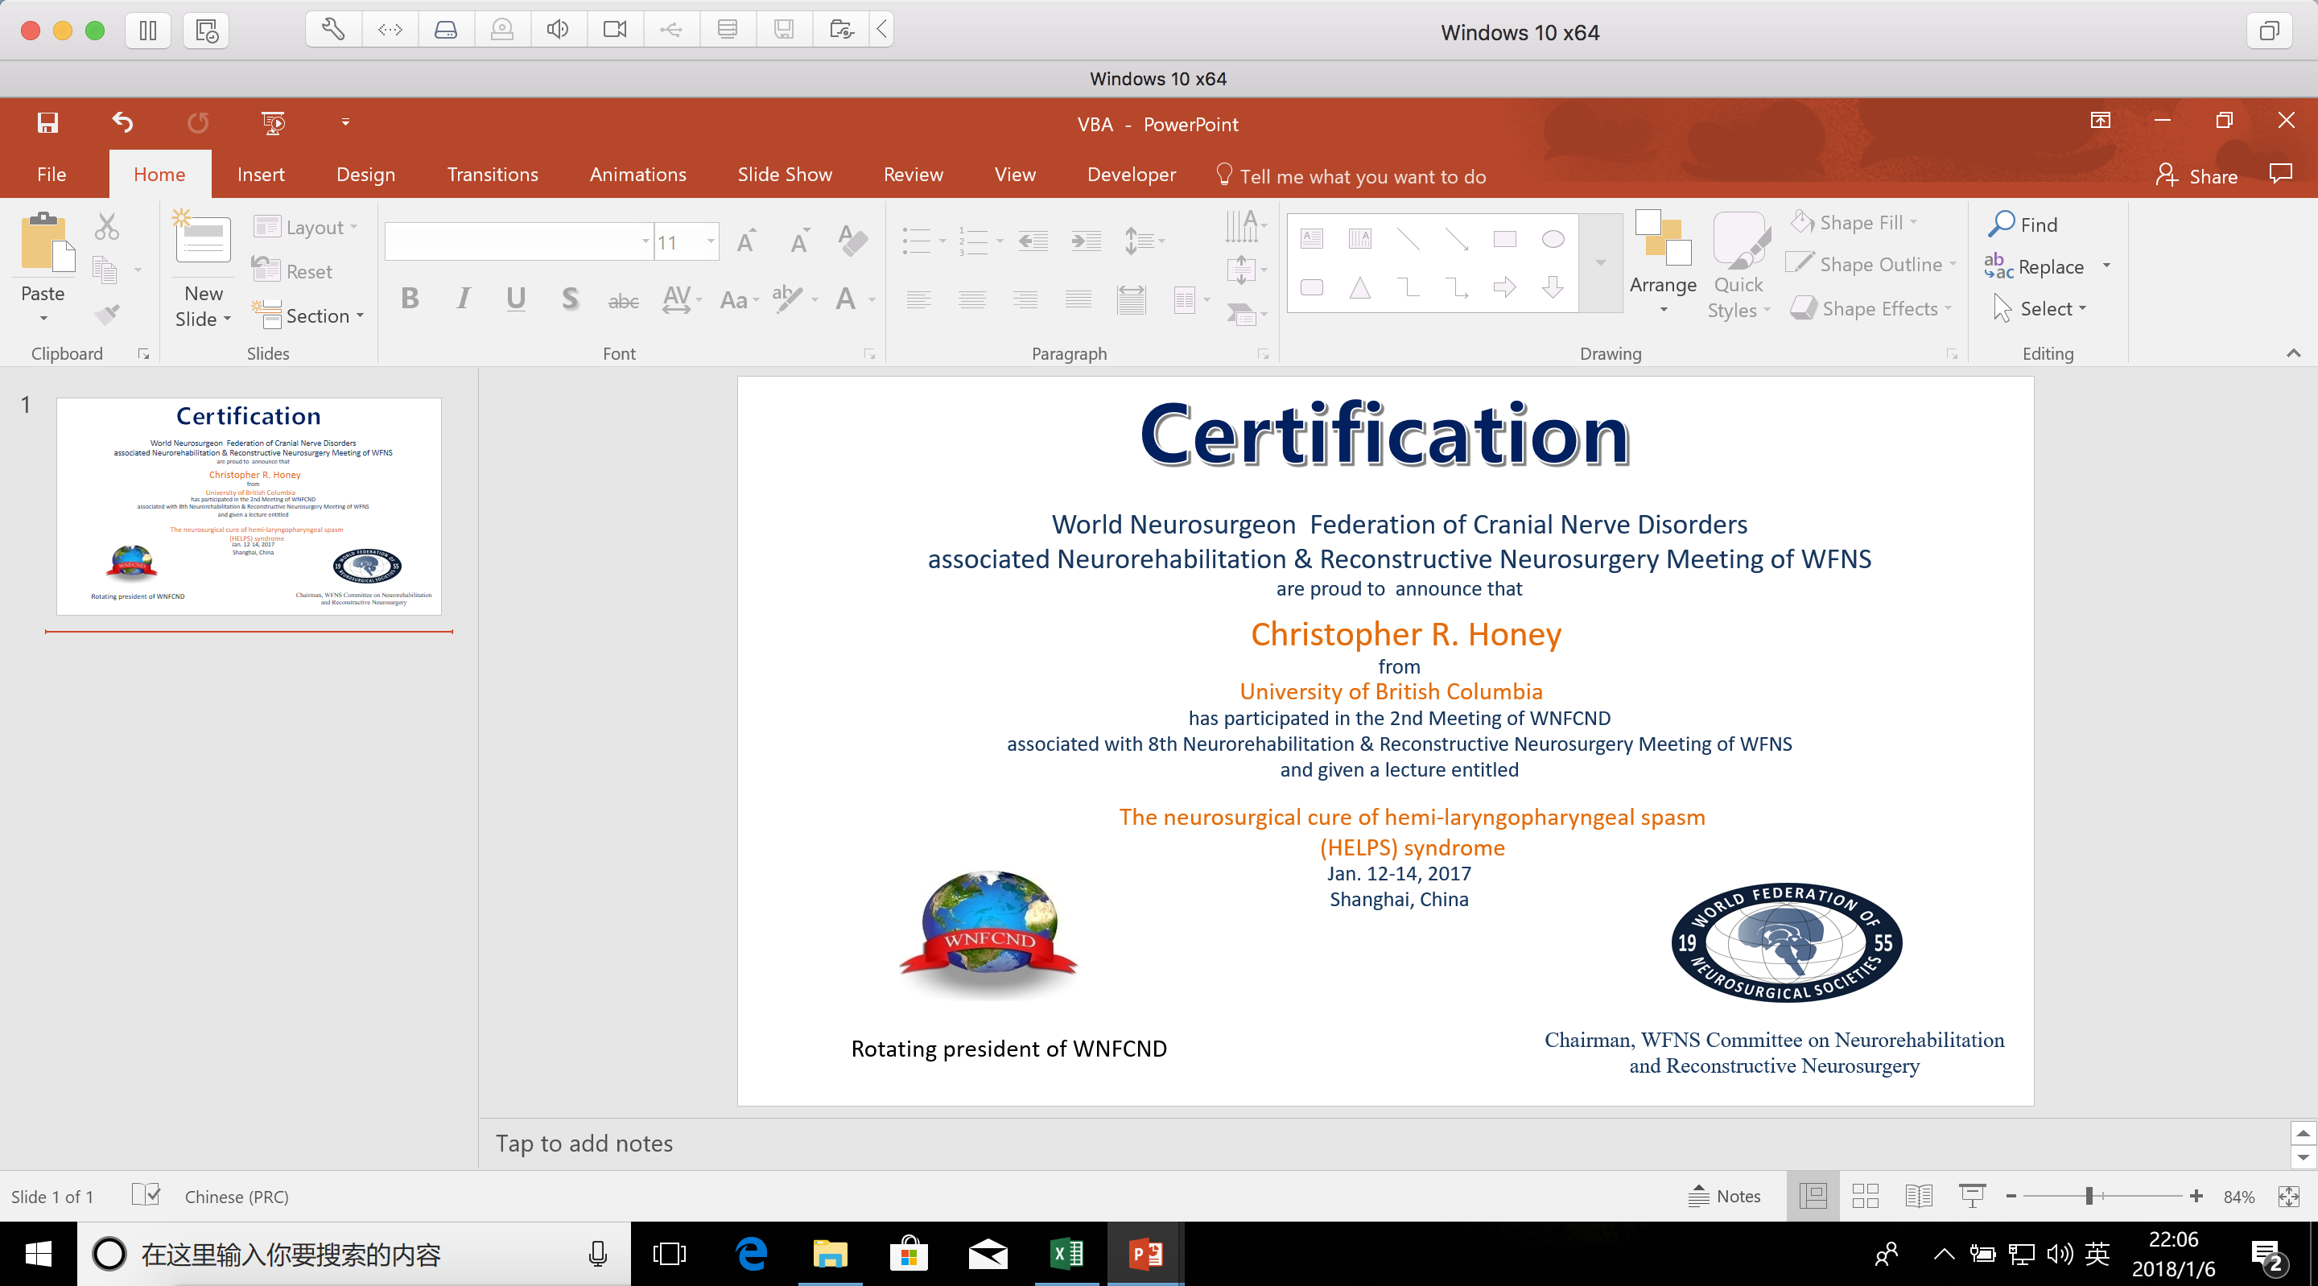Click the font name box
Screen dimensions: 2318x1286
tap(519, 241)
